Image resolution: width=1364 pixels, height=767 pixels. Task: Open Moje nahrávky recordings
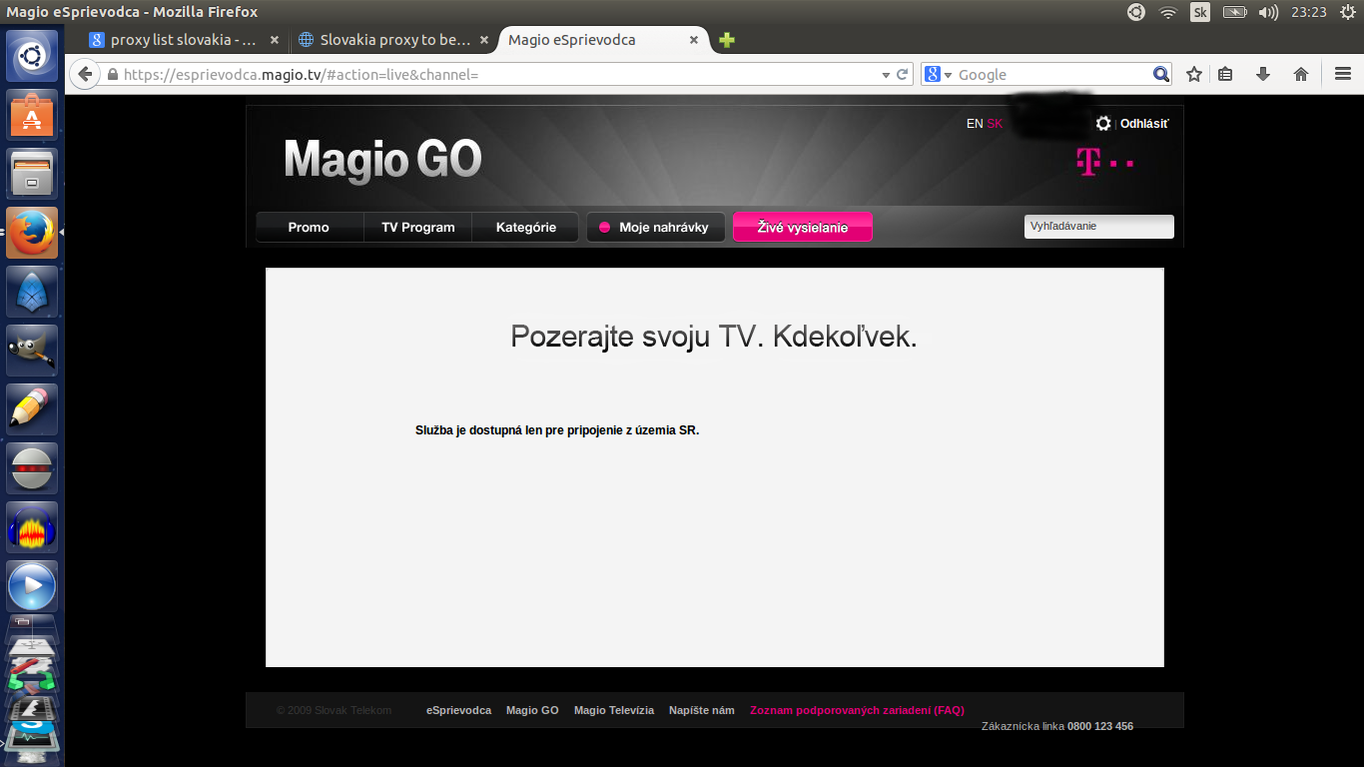(656, 227)
